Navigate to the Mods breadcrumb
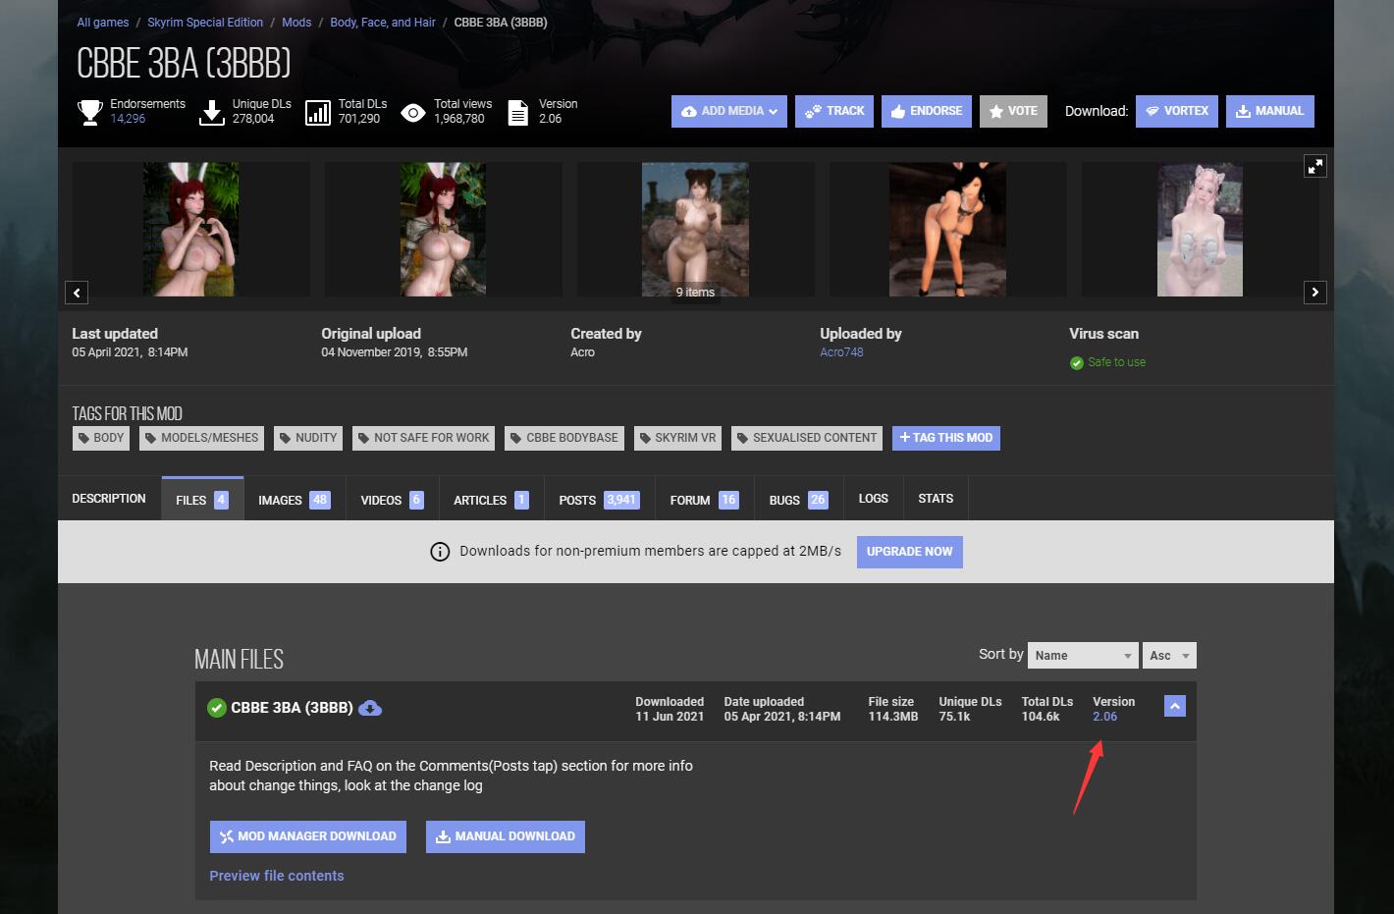 296,23
